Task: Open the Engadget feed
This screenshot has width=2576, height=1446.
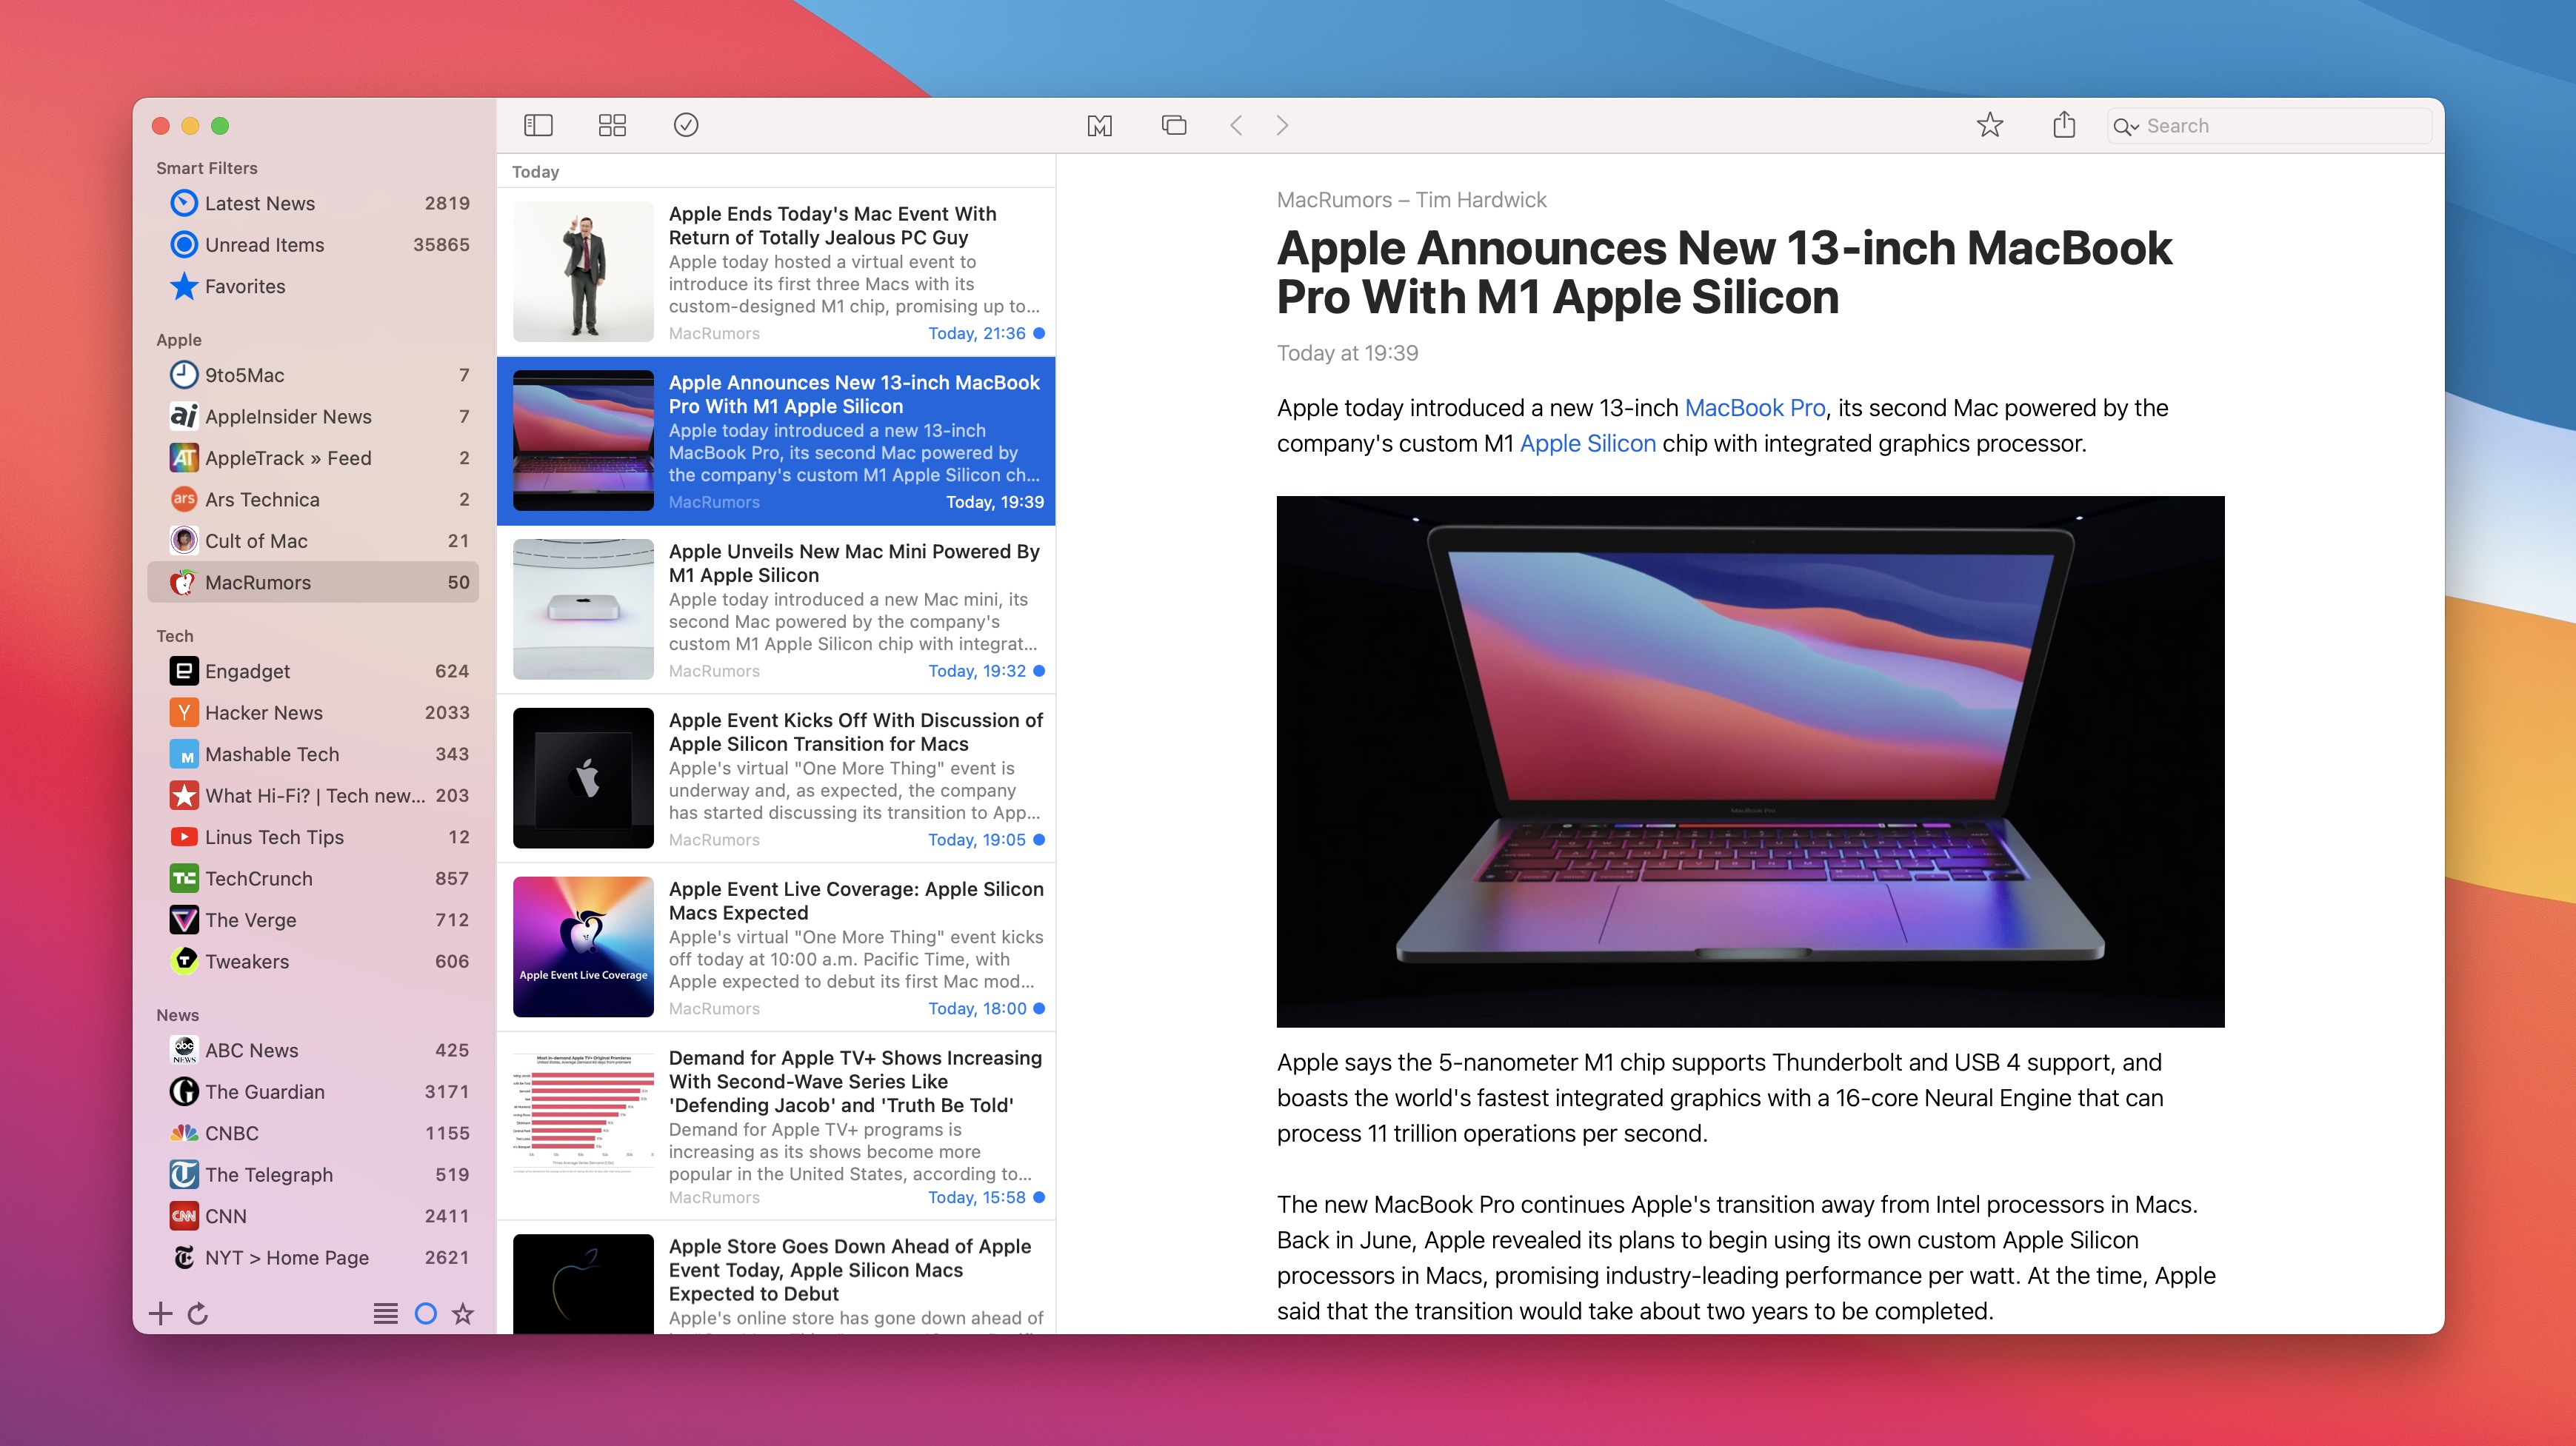Action: click(x=313, y=672)
